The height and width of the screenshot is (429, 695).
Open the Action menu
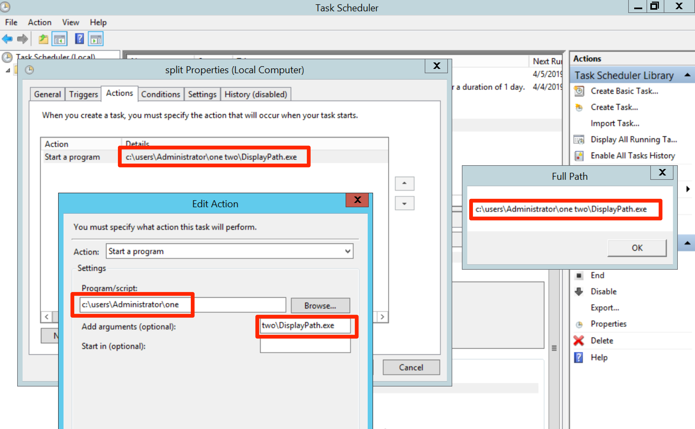(40, 22)
